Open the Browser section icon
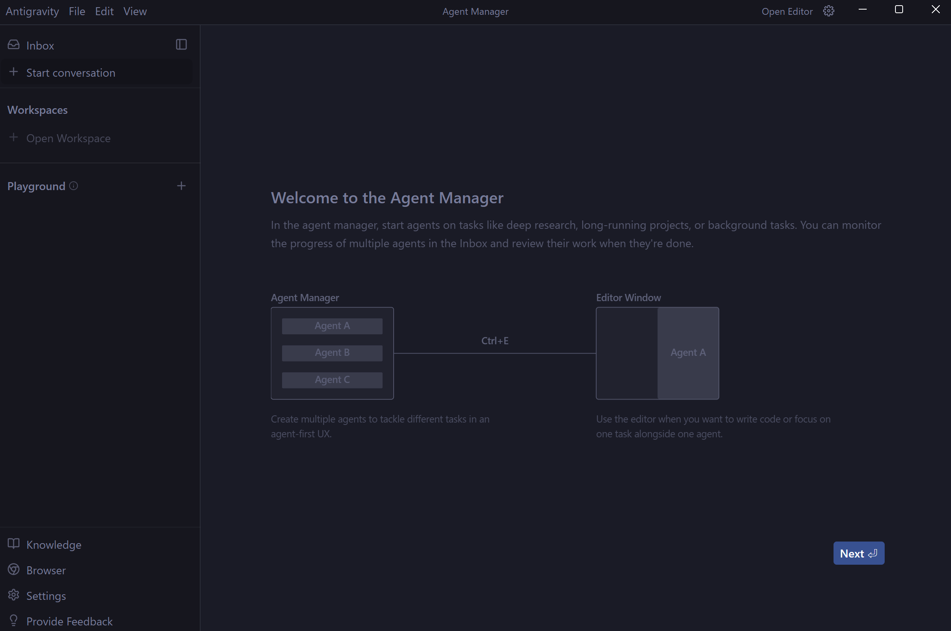This screenshot has width=951, height=631. (x=14, y=569)
